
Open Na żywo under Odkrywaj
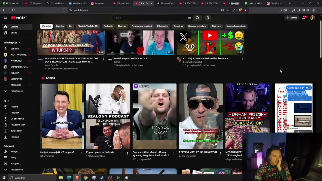17,164
